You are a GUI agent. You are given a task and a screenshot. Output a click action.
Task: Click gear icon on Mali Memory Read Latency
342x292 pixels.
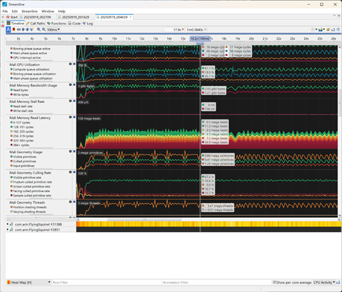[70, 117]
